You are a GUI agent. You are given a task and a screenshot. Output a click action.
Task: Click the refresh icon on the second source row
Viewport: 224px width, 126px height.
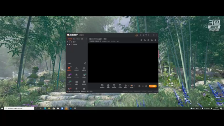coord(72,45)
